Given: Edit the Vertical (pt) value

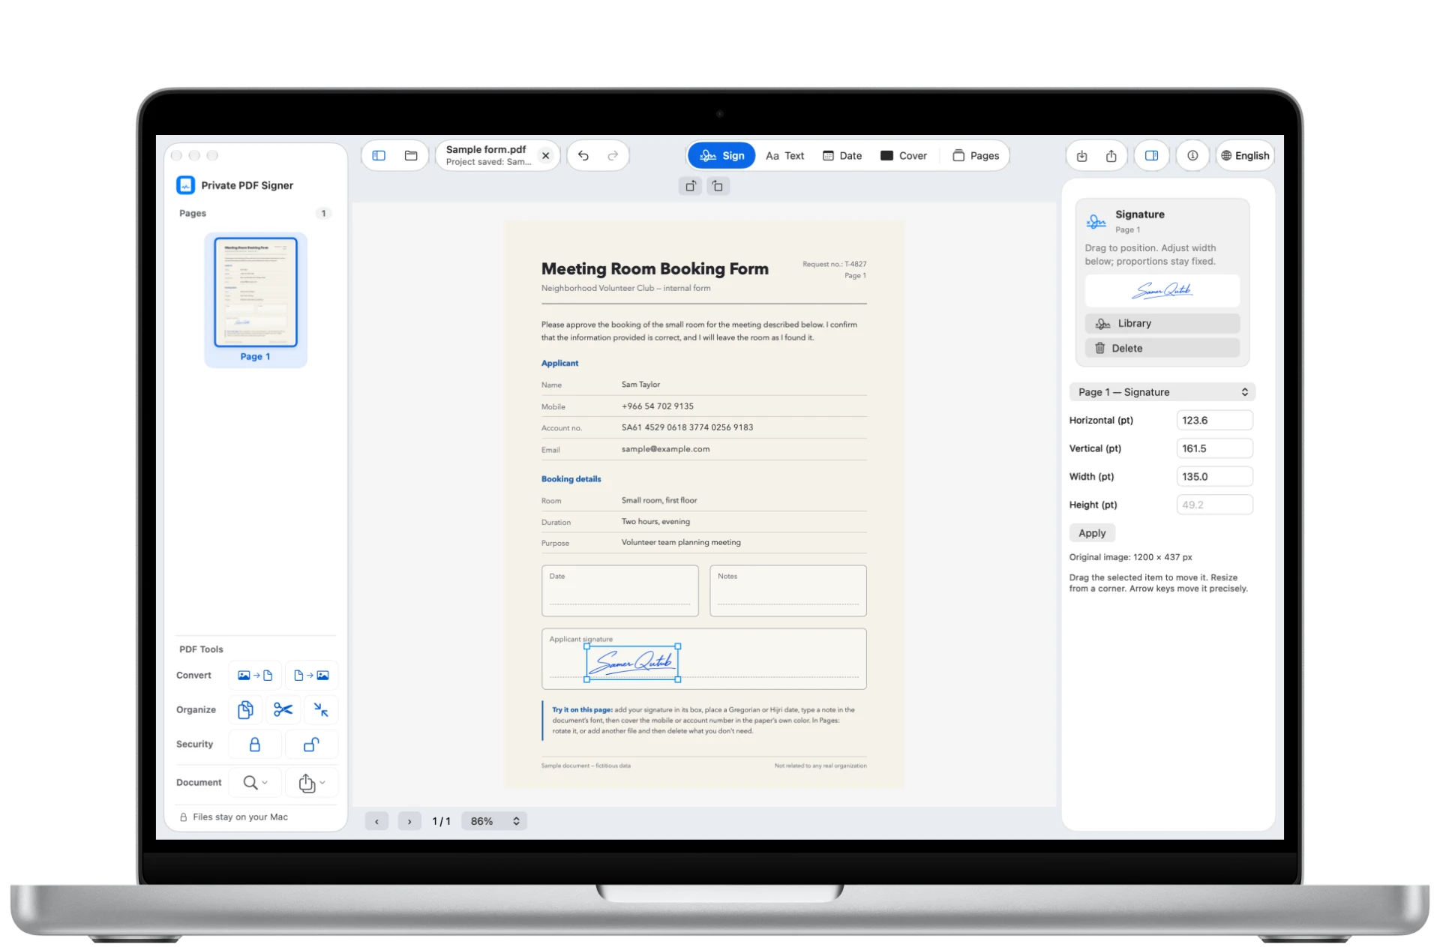Looking at the screenshot, I should point(1214,448).
